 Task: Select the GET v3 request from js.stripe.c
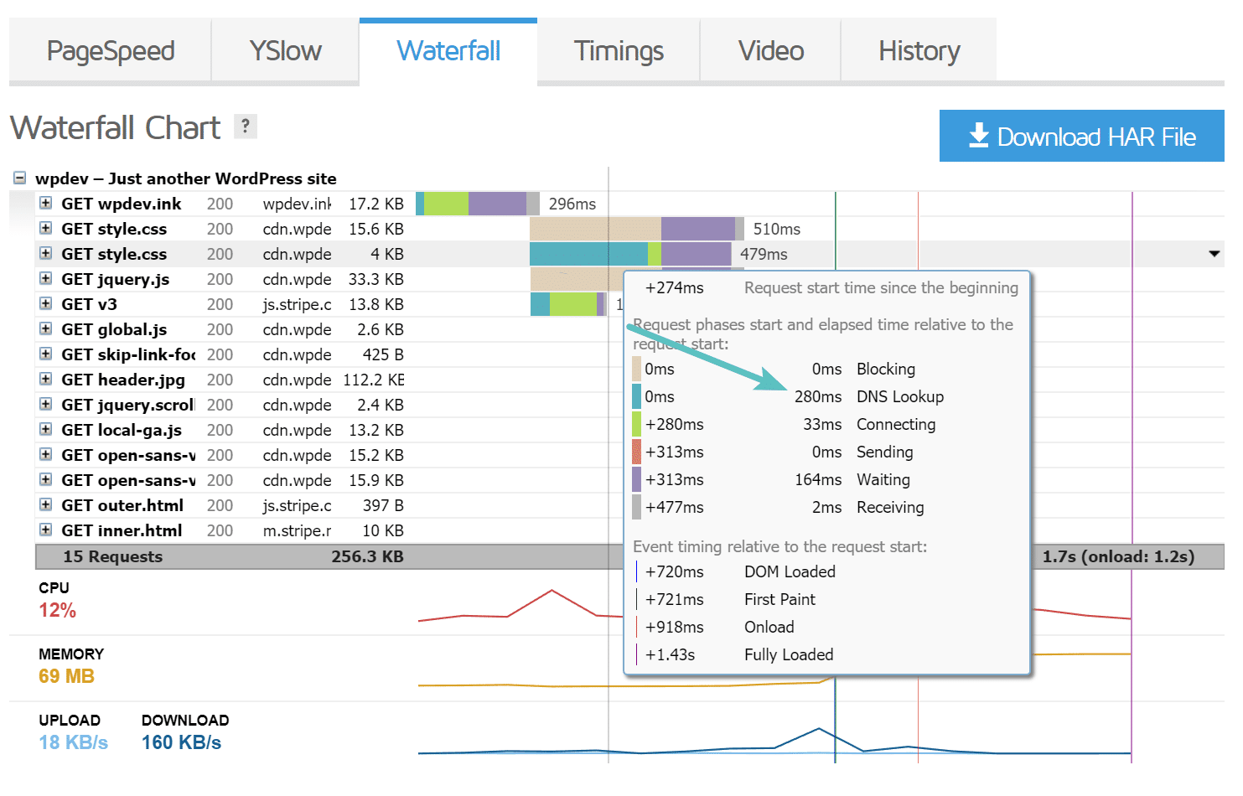point(90,303)
